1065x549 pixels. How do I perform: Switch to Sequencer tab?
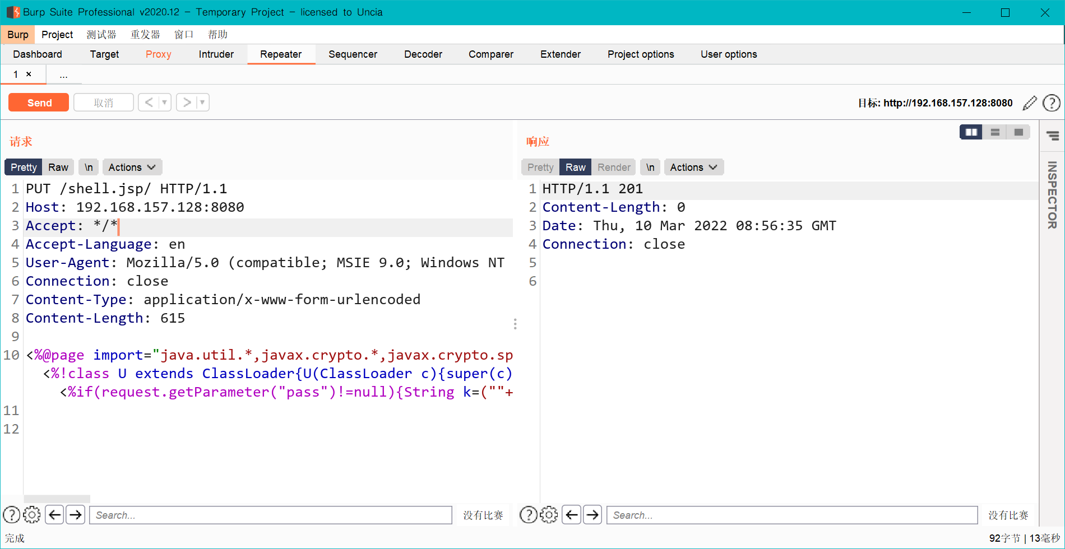click(x=353, y=54)
